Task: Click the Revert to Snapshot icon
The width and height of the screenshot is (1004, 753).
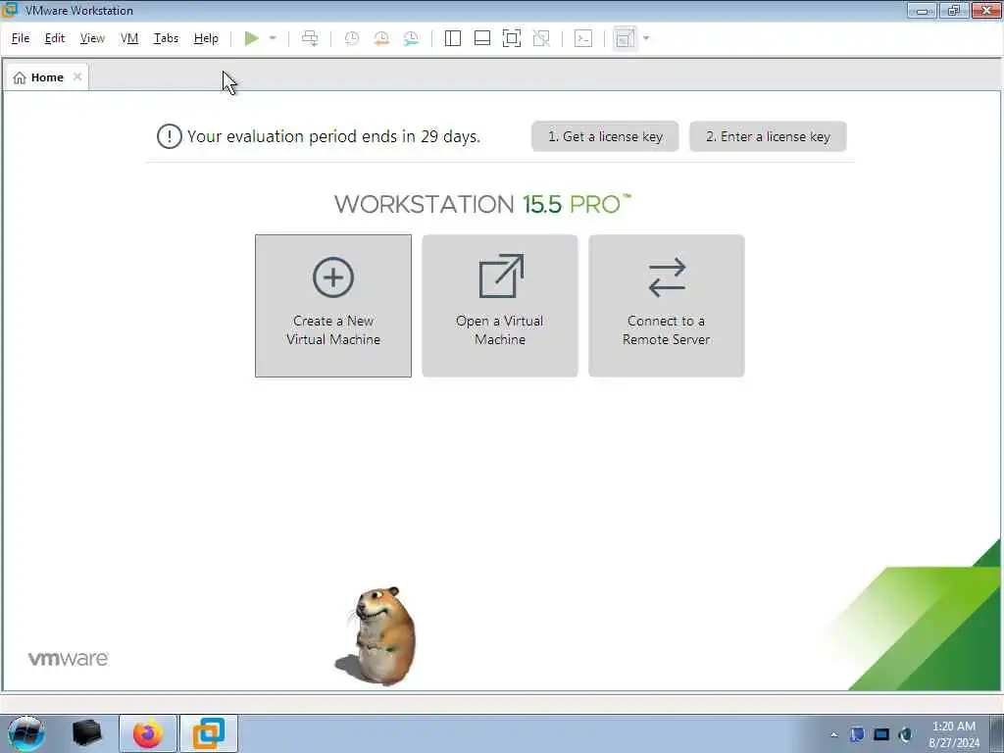Action: (381, 38)
